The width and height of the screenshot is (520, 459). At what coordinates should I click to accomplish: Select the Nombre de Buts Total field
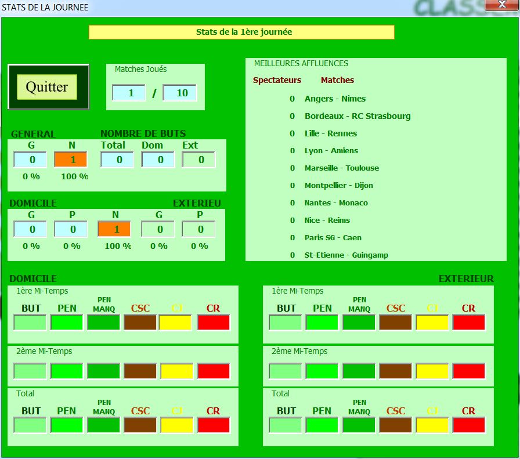click(x=117, y=160)
